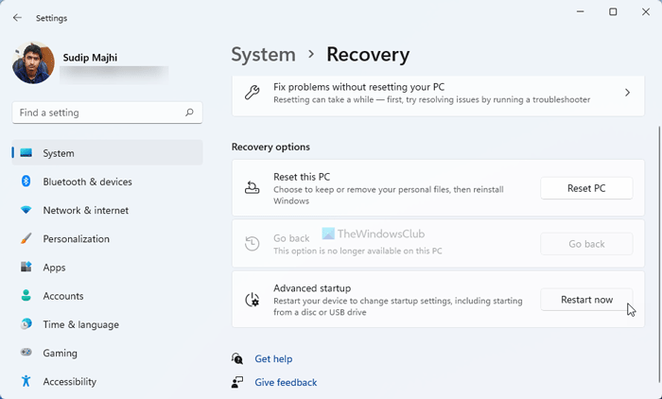662x399 pixels.
Task: Click the Find a setting search box
Action: pos(98,113)
